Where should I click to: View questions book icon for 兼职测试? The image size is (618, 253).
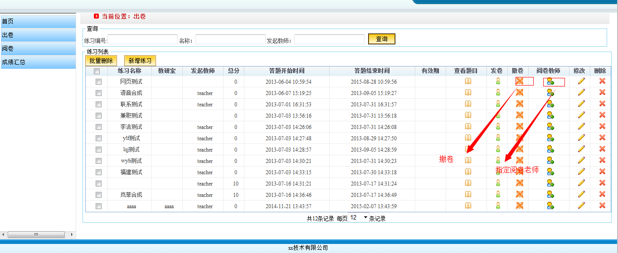click(x=468, y=115)
